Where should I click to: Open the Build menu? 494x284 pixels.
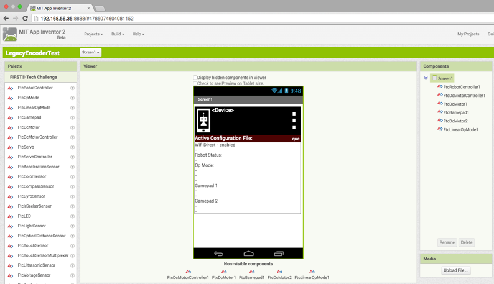118,34
